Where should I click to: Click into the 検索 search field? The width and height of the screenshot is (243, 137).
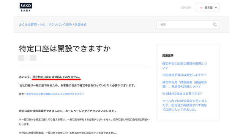(188, 24)
